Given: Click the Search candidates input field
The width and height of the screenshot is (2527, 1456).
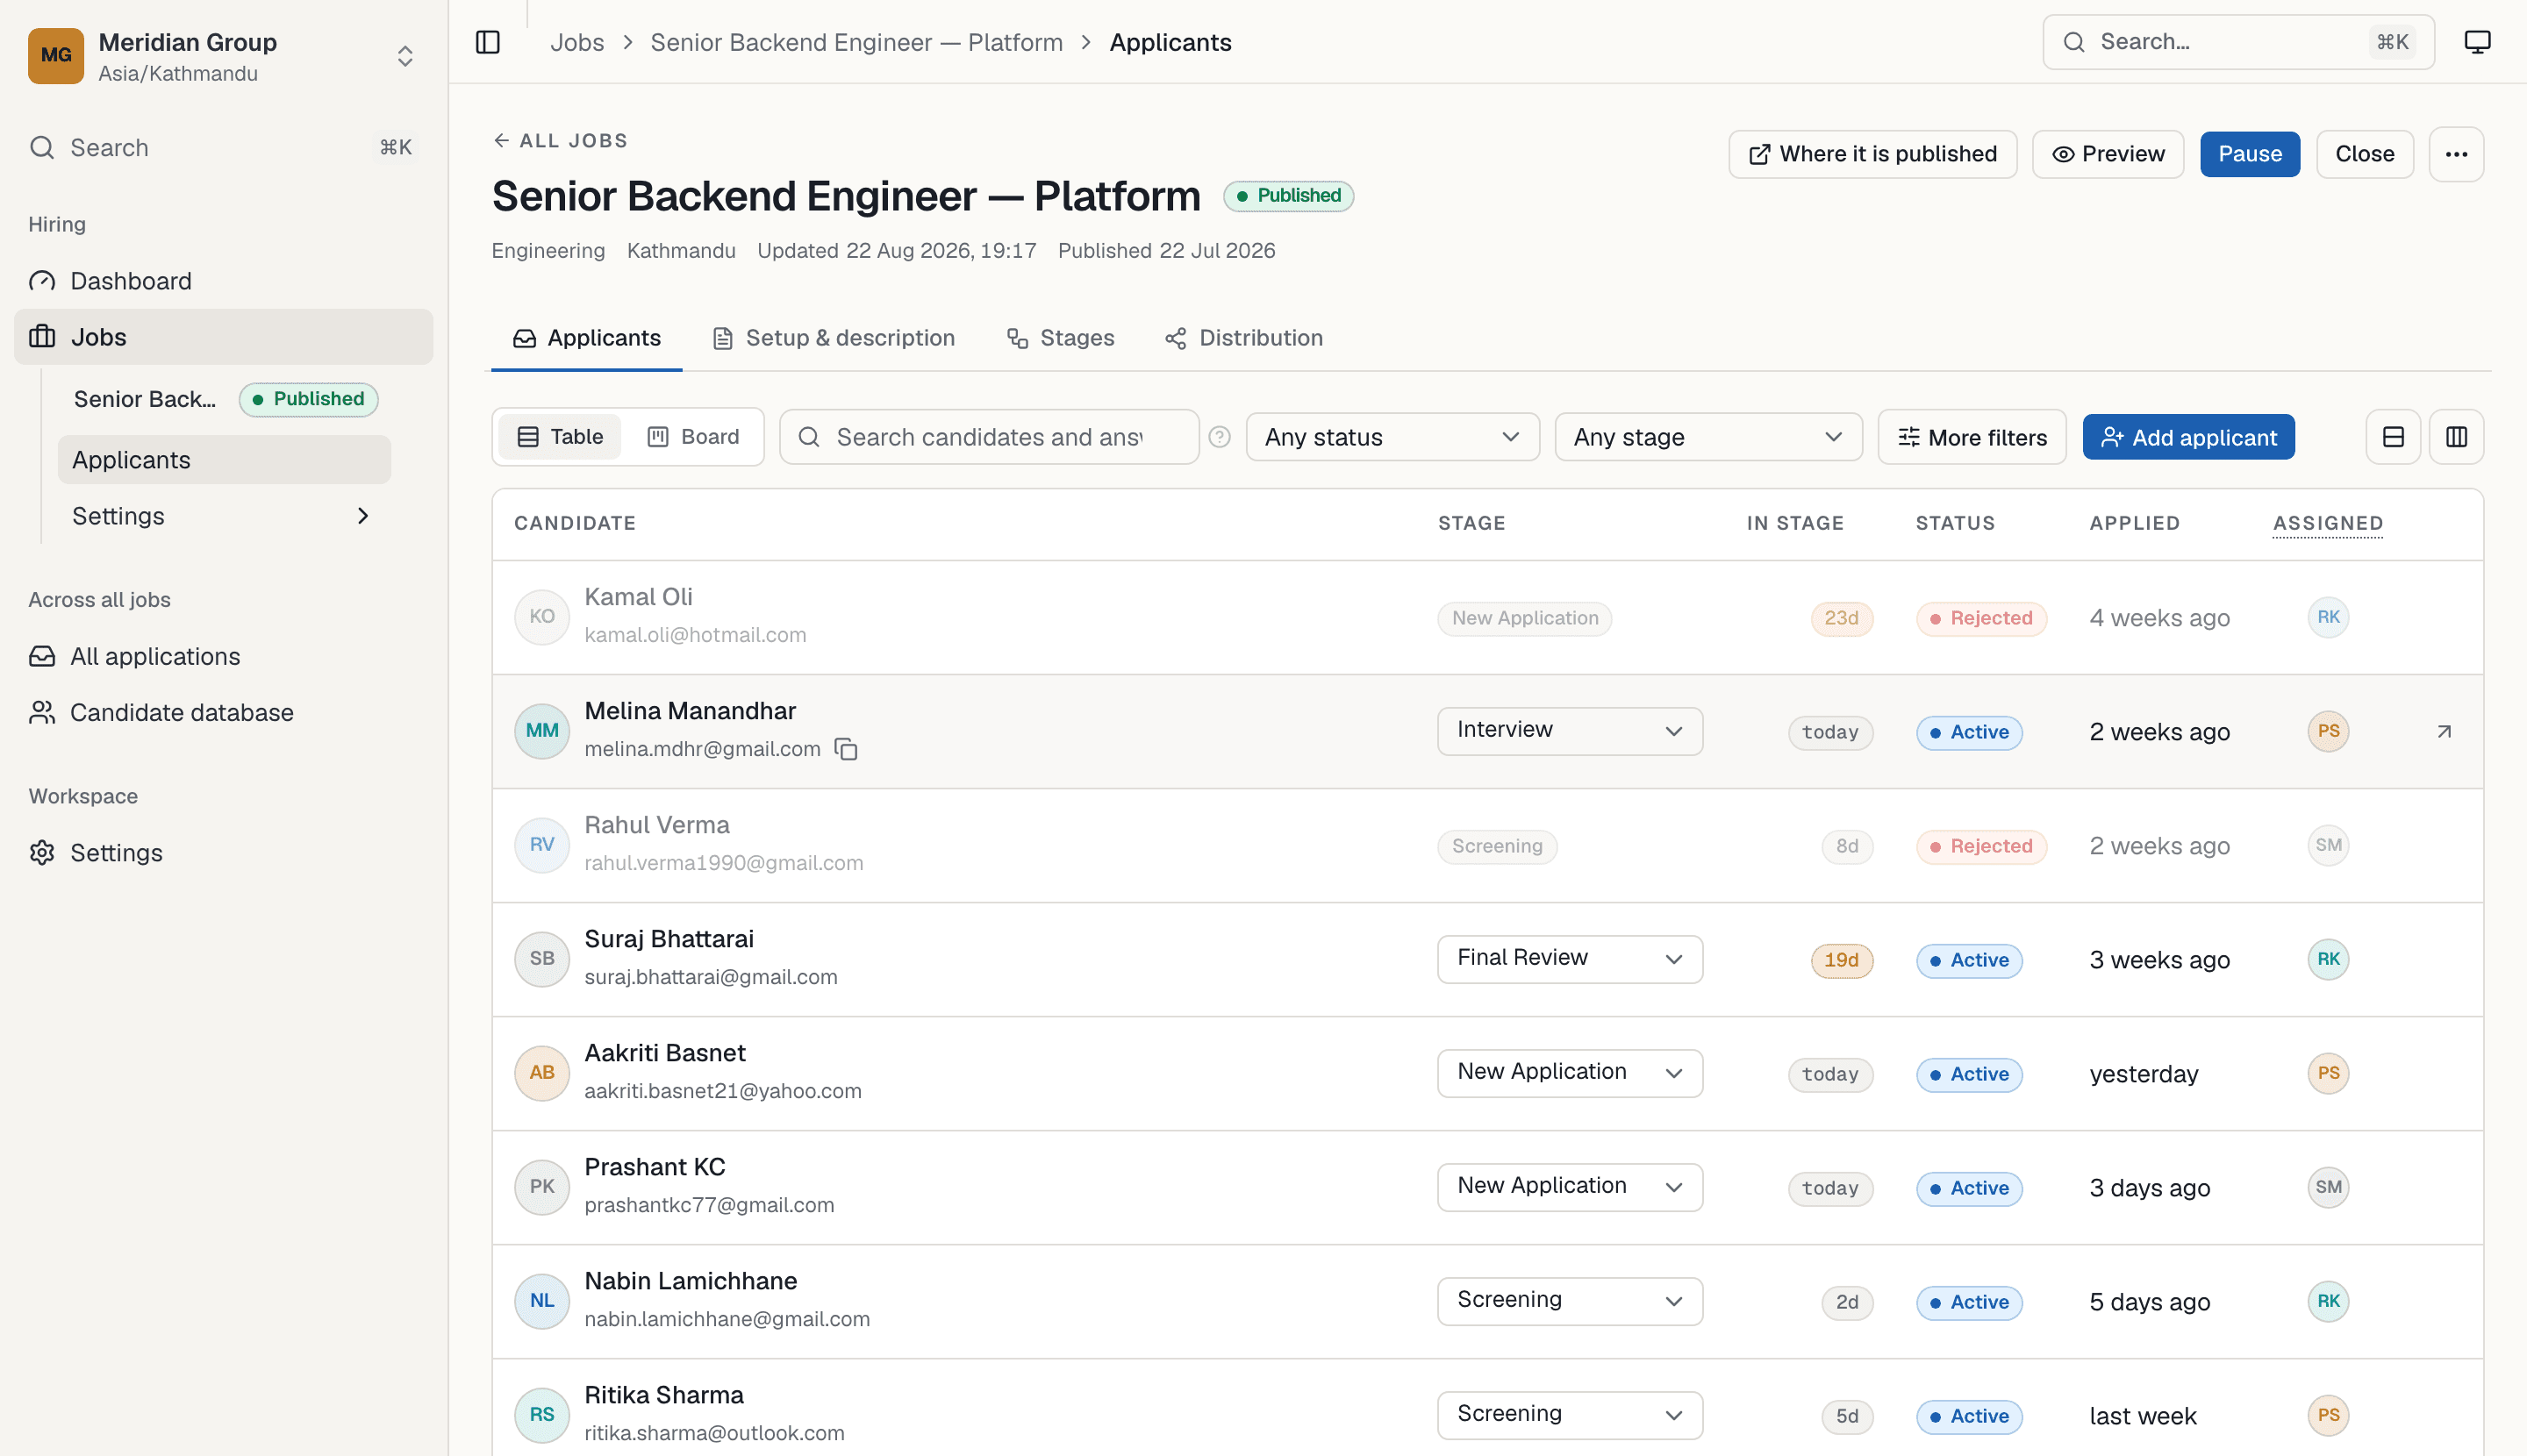Looking at the screenshot, I should pos(988,437).
